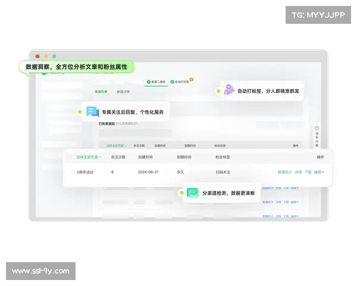This screenshot has height=286, width=357.
Task: Tick the checkbox beside 2周年活动 row
Action: (x=73, y=172)
